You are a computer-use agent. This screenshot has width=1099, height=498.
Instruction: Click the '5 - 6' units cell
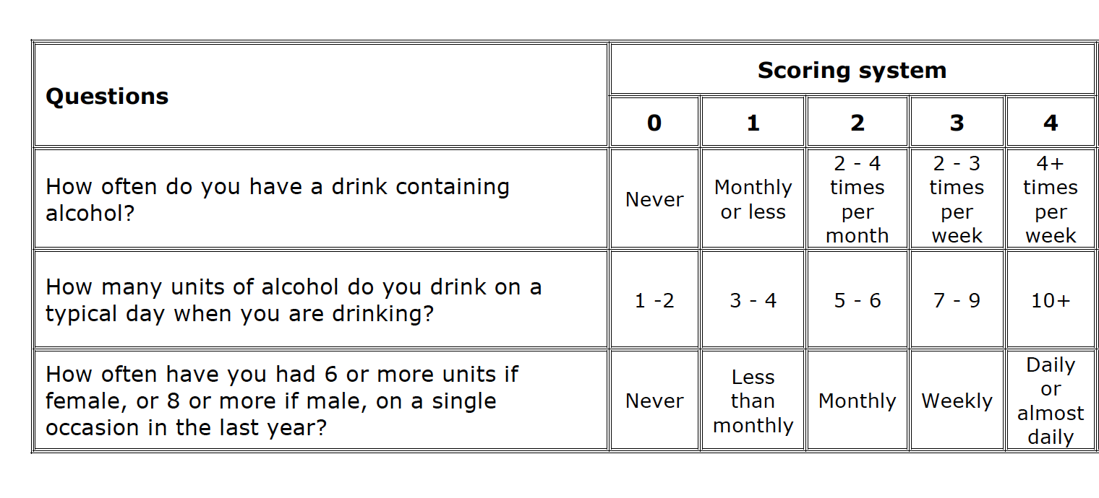click(857, 300)
